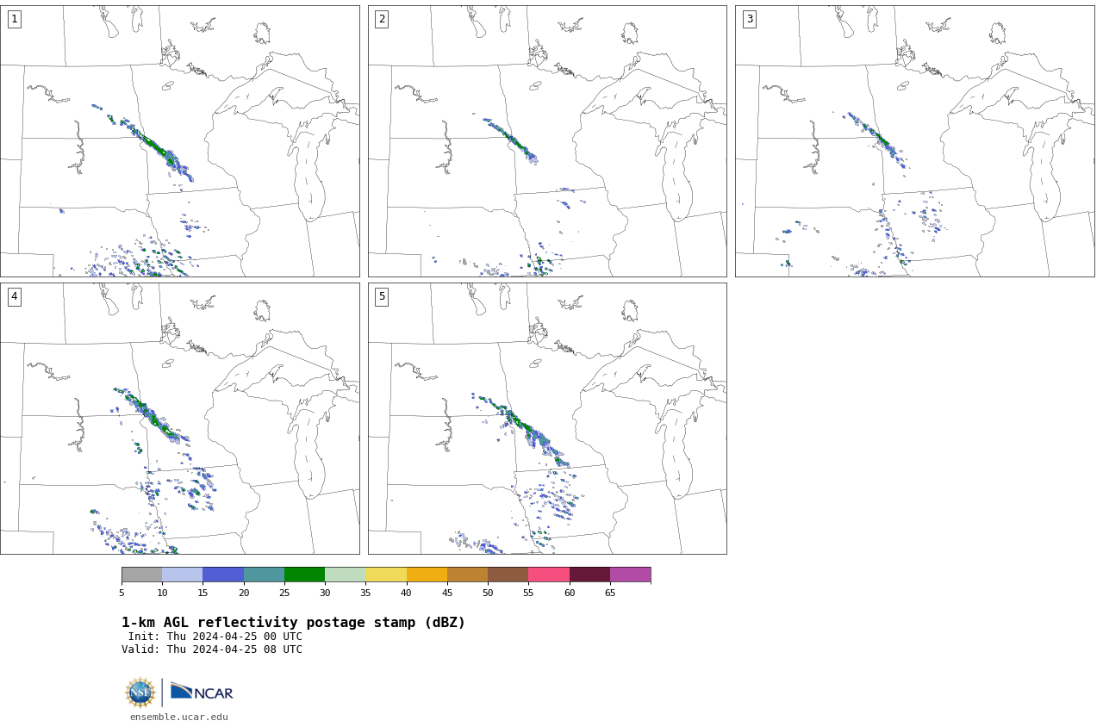Click the number 2 panel label
The height and width of the screenshot is (727, 1103).
coord(382,19)
